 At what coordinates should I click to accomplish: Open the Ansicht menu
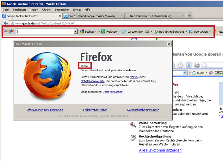pyautogui.click(x=34, y=10)
